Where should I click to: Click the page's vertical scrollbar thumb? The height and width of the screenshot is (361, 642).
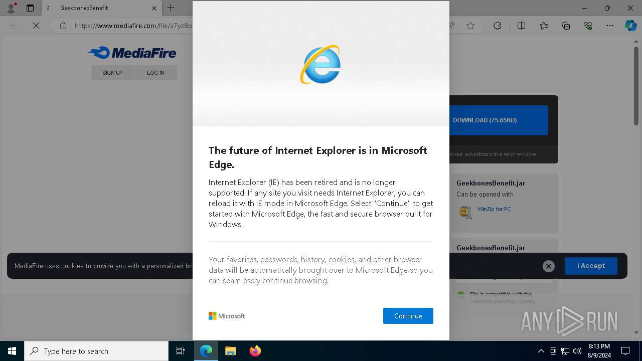click(x=636, y=85)
